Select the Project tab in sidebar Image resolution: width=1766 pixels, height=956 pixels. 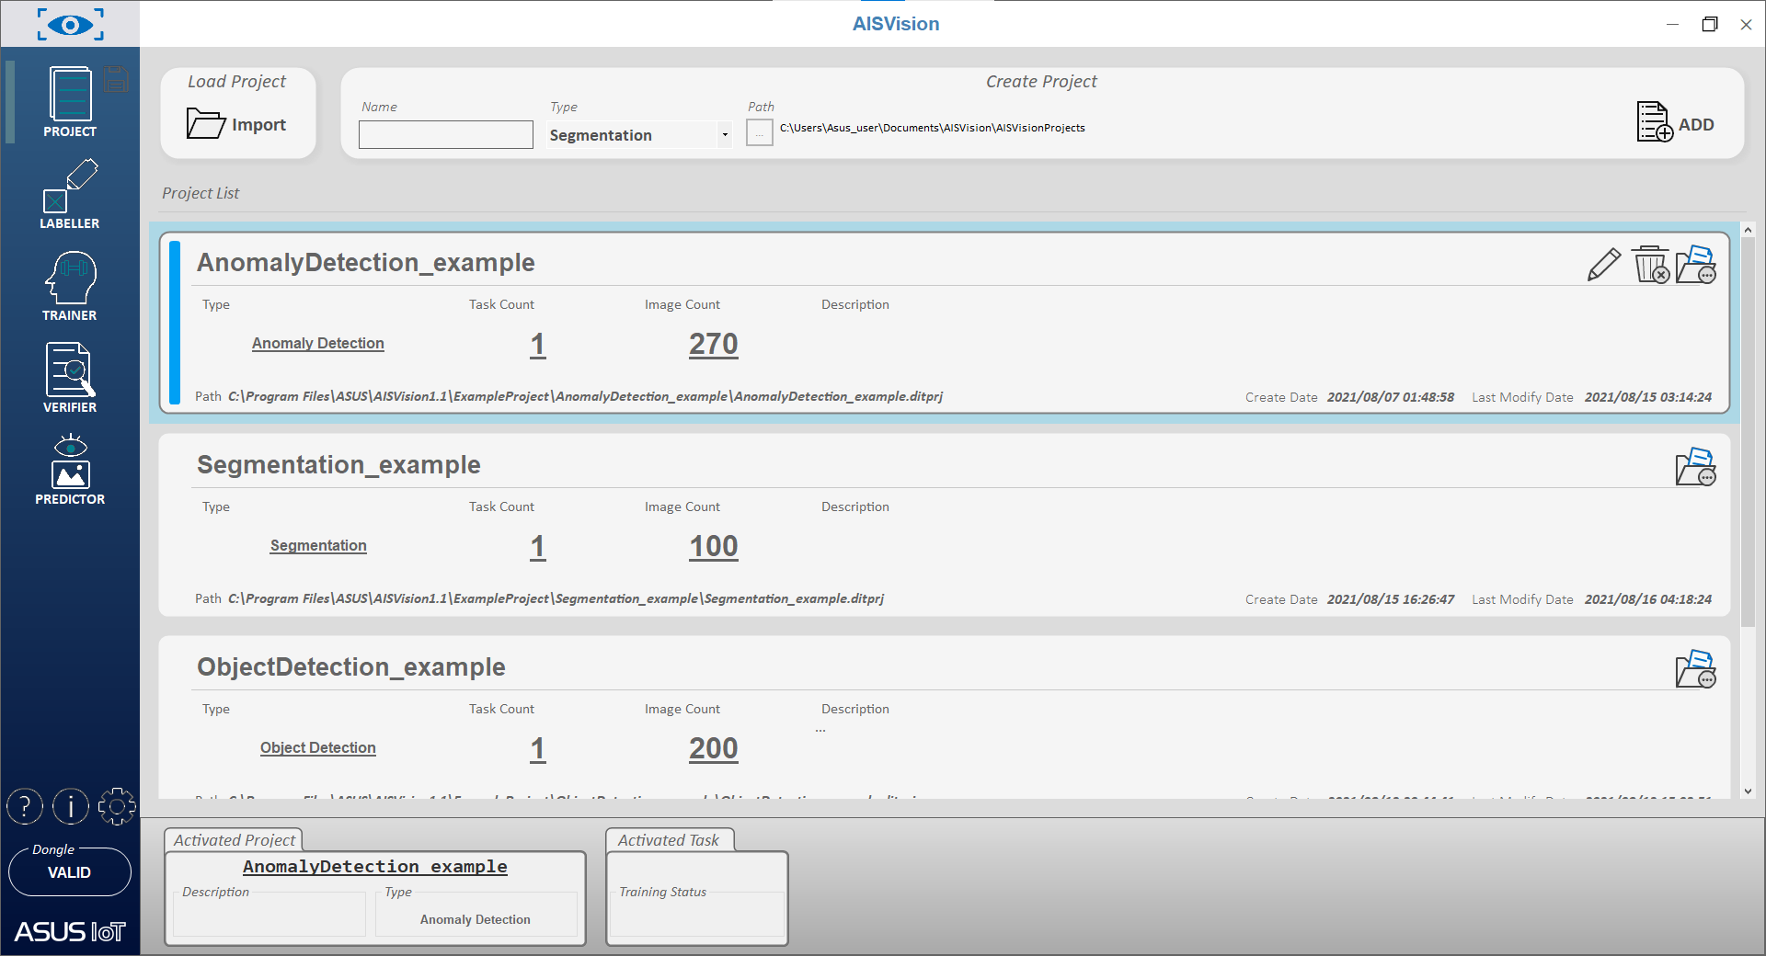(70, 102)
